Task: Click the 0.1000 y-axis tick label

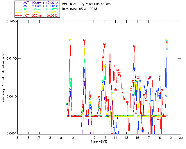Action: [x=11, y=21]
